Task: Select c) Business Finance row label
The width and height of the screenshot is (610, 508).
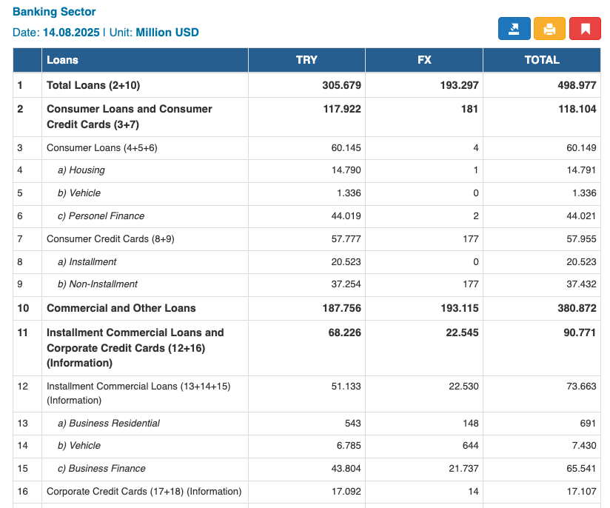Action: tap(101, 469)
